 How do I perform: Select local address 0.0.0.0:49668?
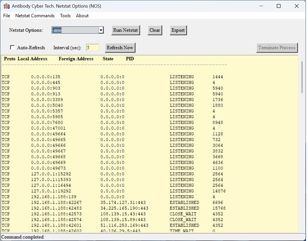coord(48,157)
